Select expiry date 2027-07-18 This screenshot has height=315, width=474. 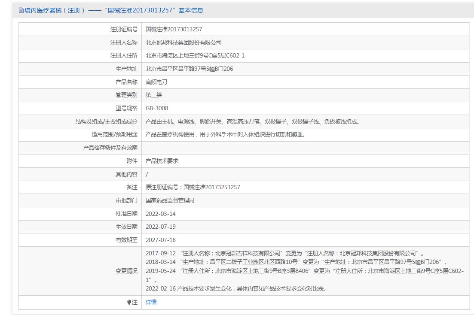(161, 240)
